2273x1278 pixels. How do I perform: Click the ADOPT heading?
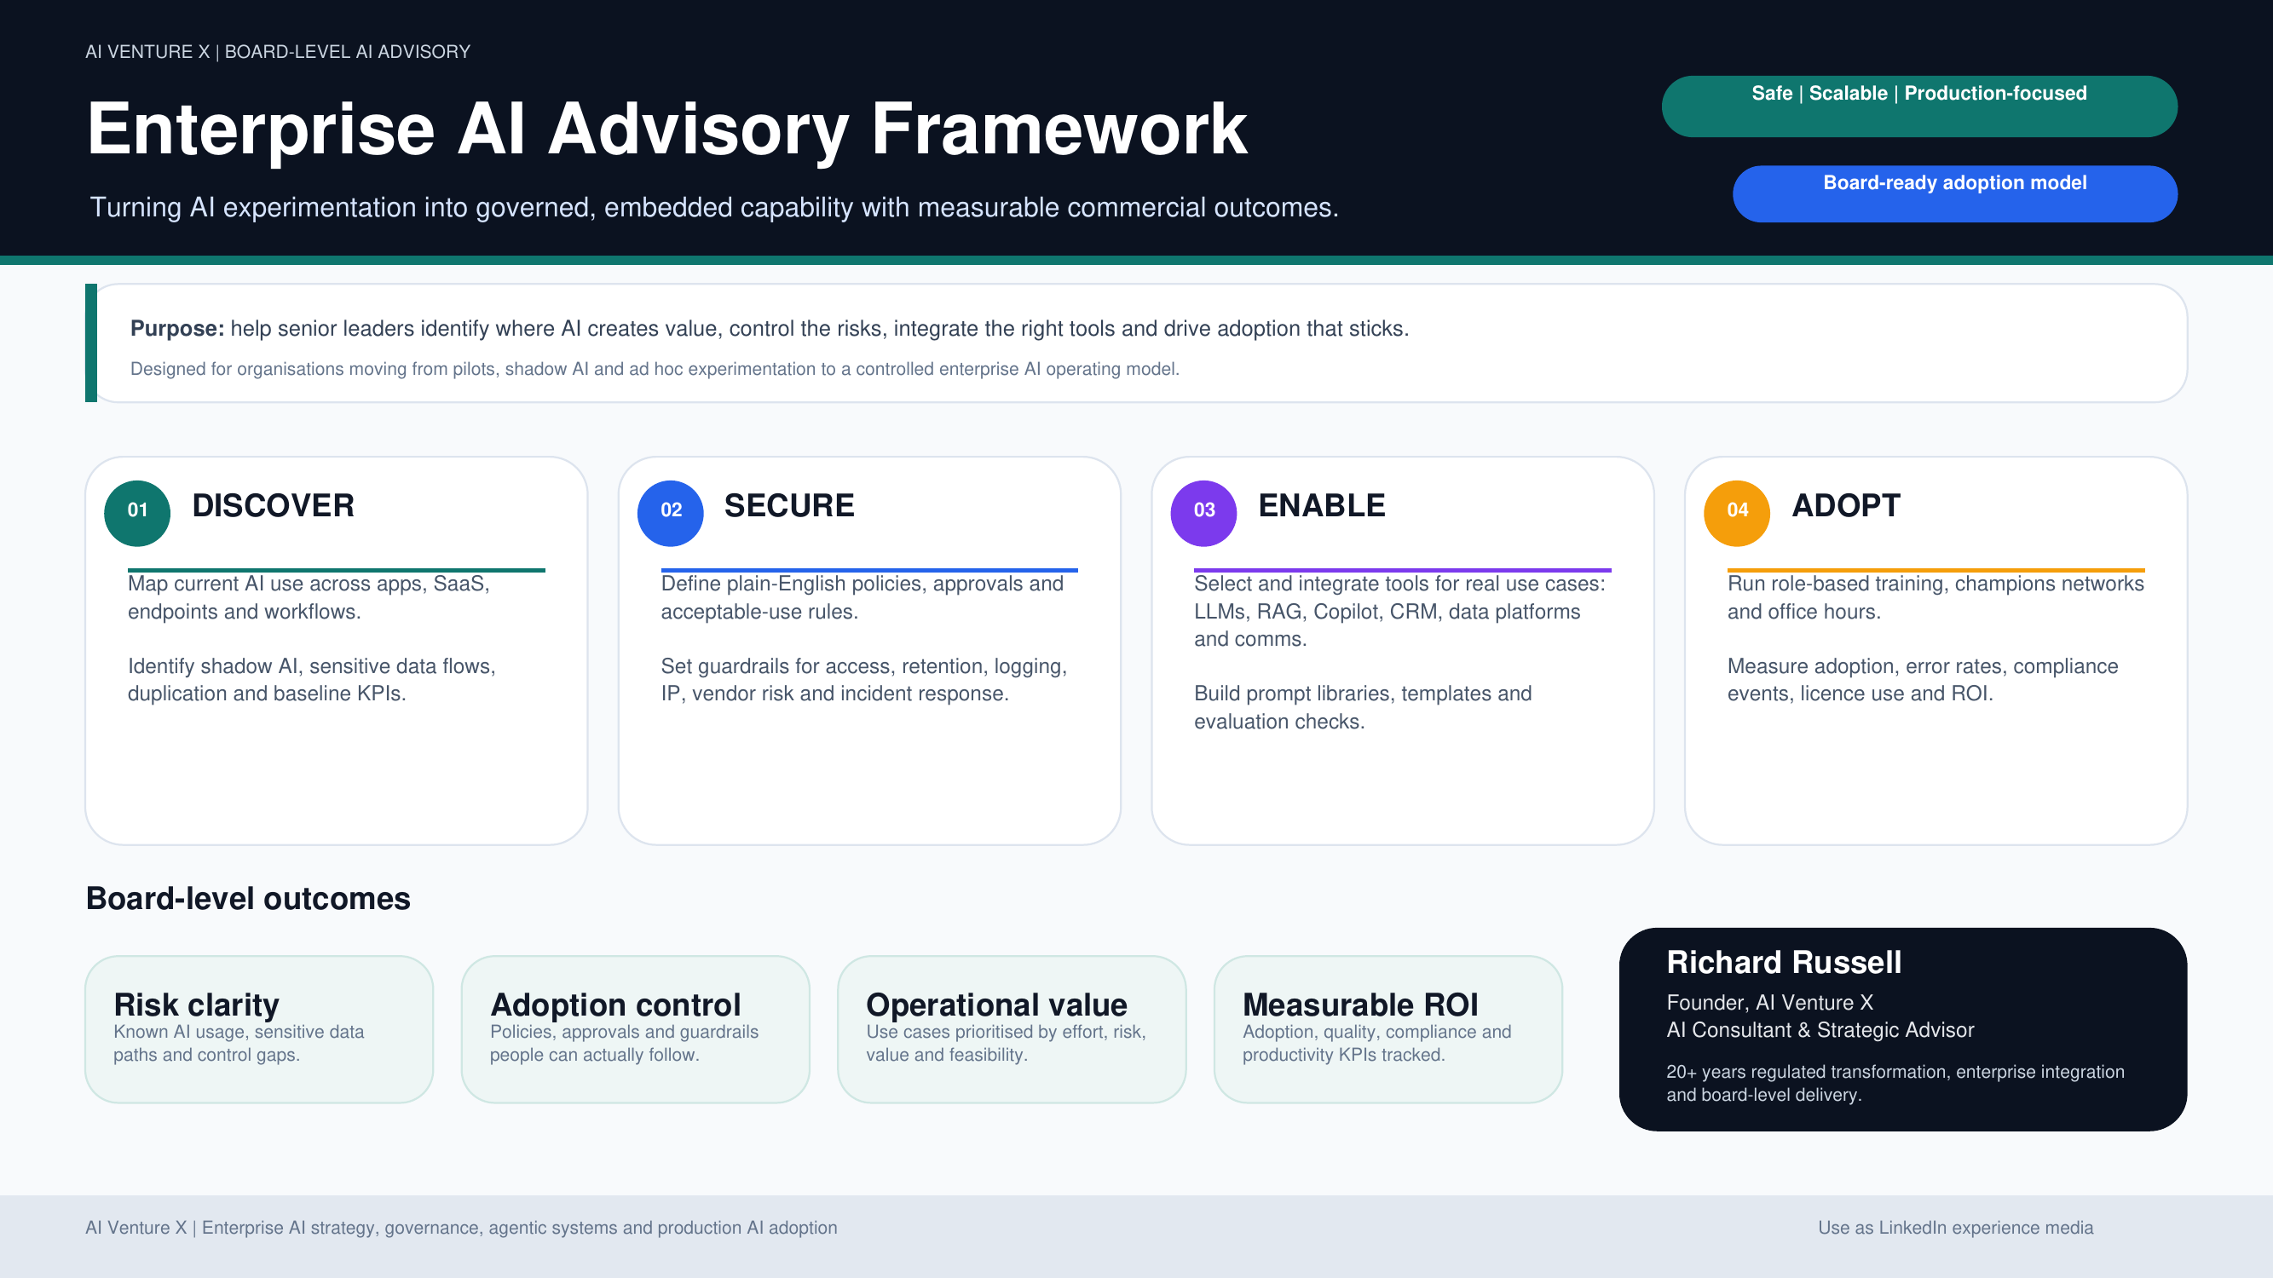tap(1846, 505)
